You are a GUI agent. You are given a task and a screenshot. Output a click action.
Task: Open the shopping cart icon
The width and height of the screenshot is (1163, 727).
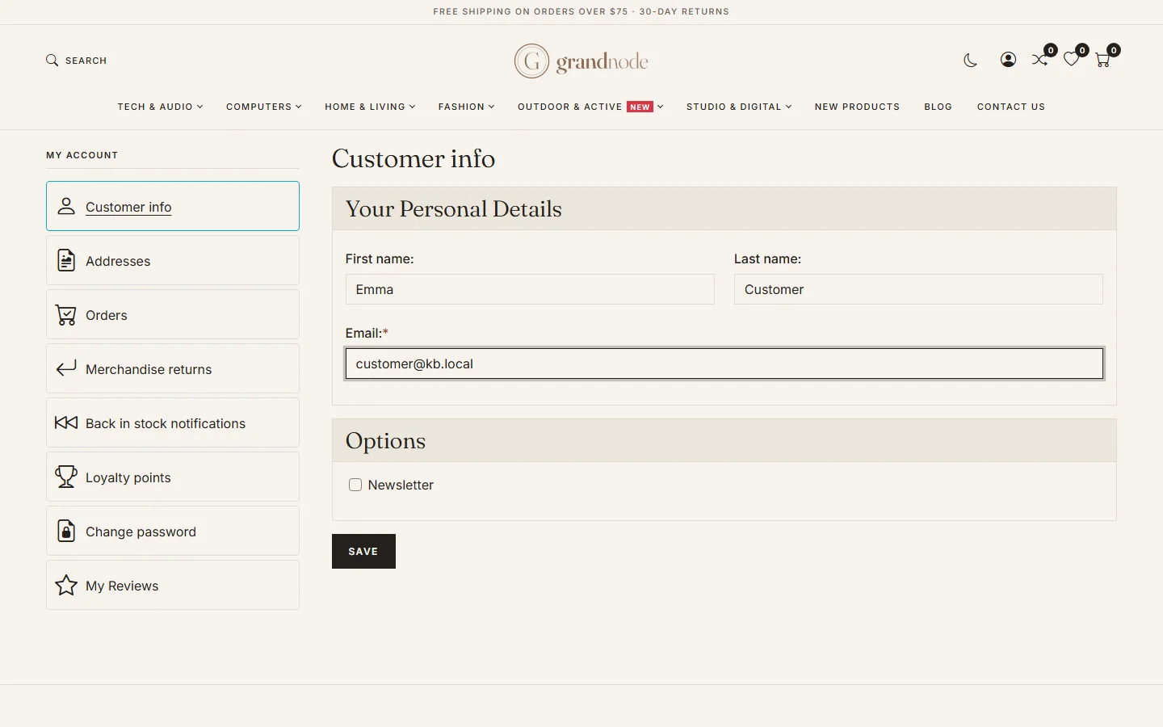coord(1102,60)
